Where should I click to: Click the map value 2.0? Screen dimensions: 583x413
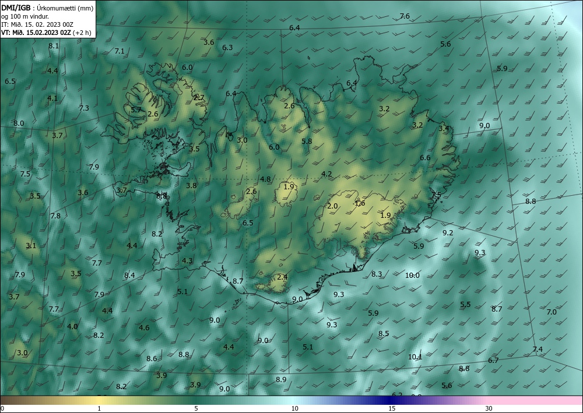[332, 206]
